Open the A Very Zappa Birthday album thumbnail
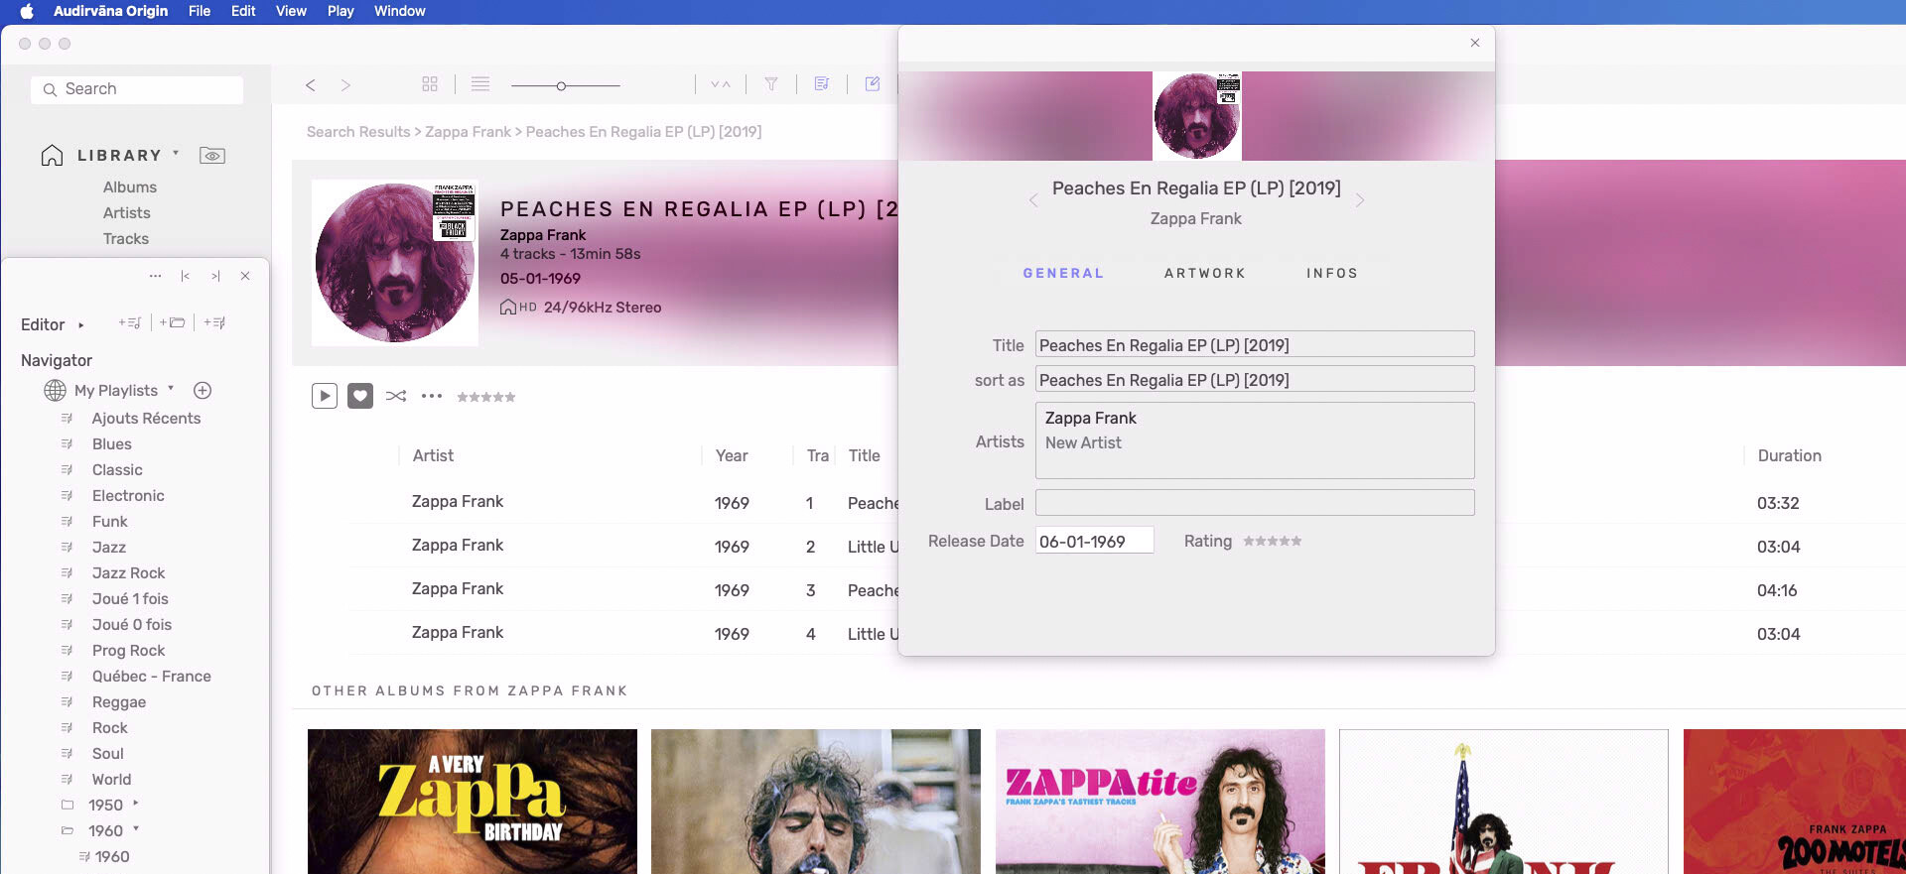 [x=473, y=802]
